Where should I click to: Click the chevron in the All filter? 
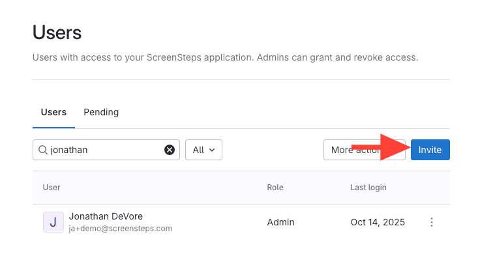tap(213, 150)
